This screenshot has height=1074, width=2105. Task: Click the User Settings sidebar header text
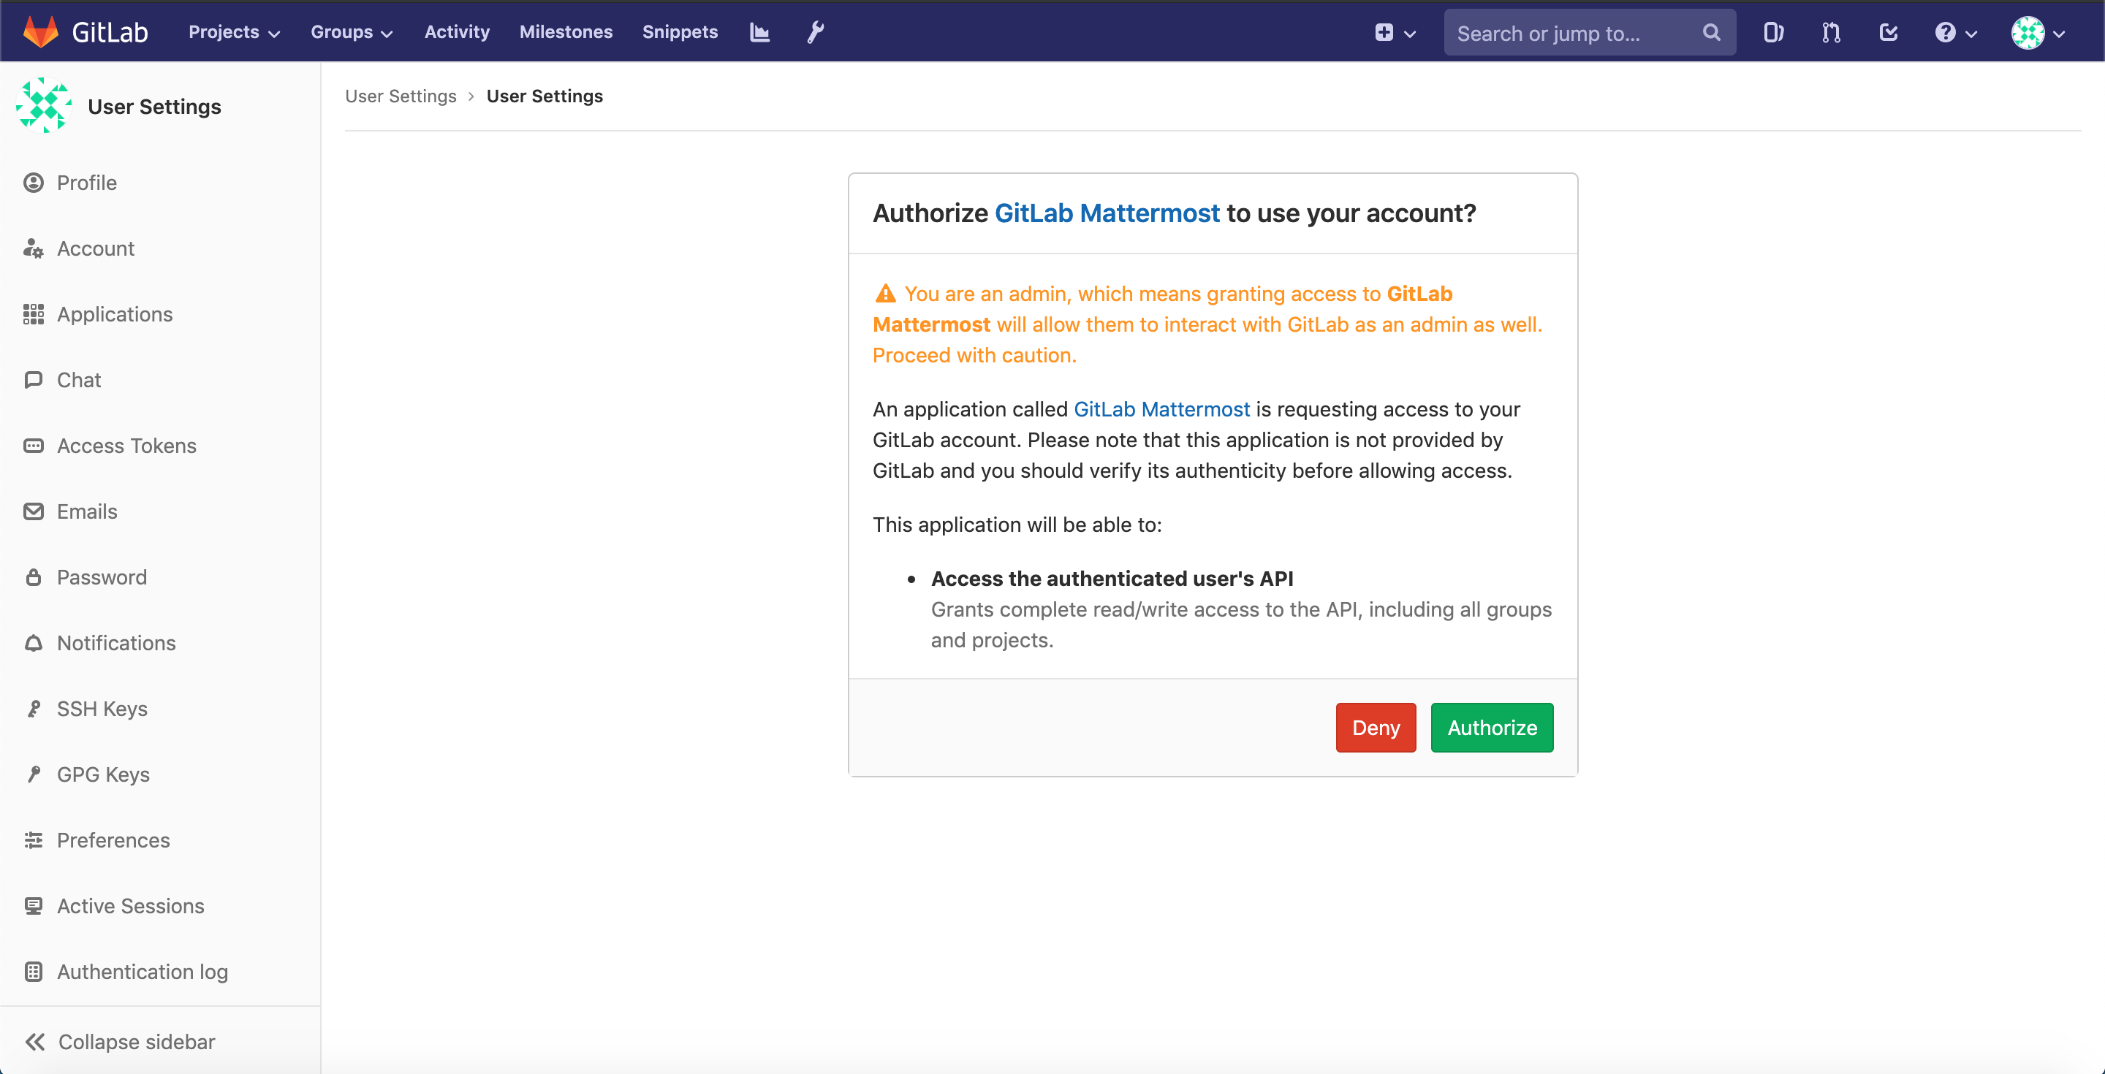click(154, 107)
